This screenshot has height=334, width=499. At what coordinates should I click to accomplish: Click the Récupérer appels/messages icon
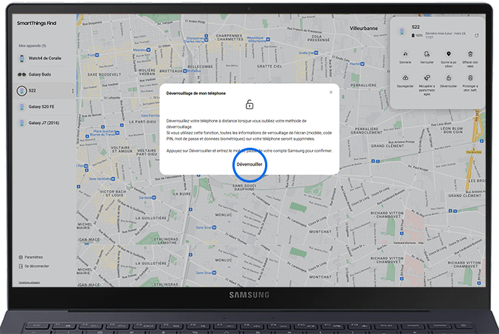pos(427,78)
